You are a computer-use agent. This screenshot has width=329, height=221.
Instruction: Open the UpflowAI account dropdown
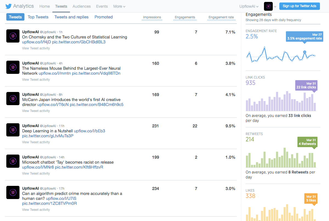pos(249,7)
